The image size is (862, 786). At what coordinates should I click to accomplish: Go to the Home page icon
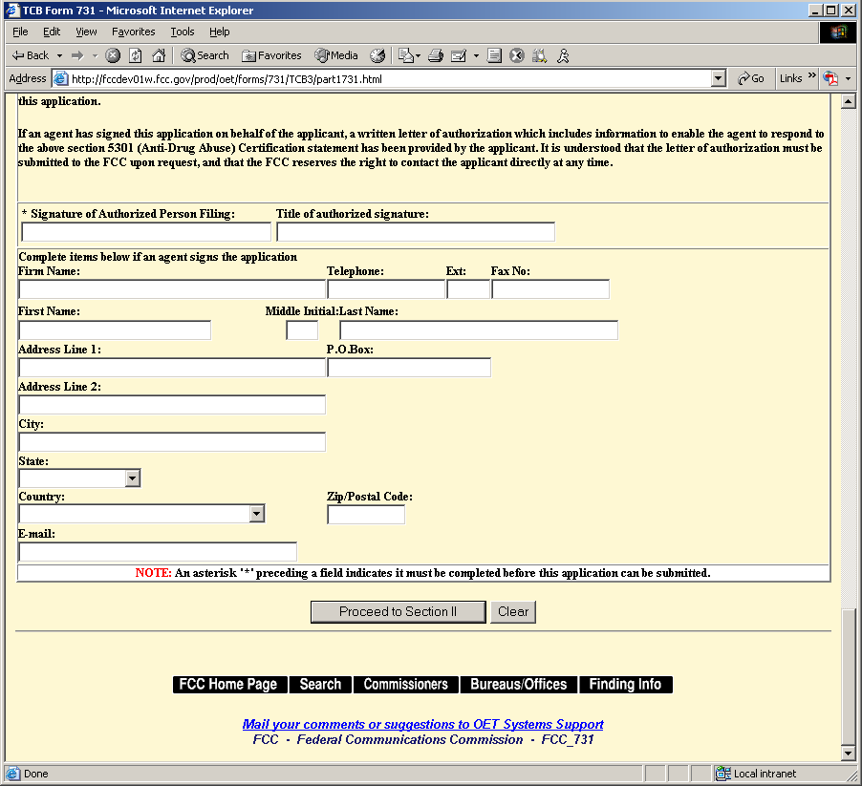pos(159,55)
